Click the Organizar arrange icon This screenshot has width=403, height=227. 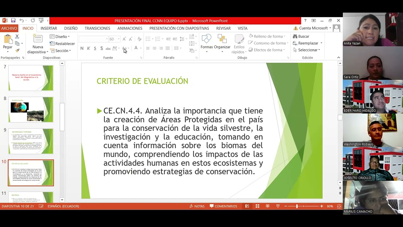(x=222, y=39)
